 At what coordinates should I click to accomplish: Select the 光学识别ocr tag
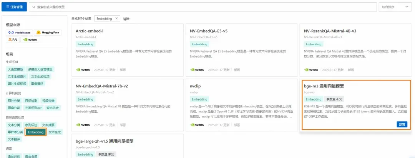pos(33,108)
